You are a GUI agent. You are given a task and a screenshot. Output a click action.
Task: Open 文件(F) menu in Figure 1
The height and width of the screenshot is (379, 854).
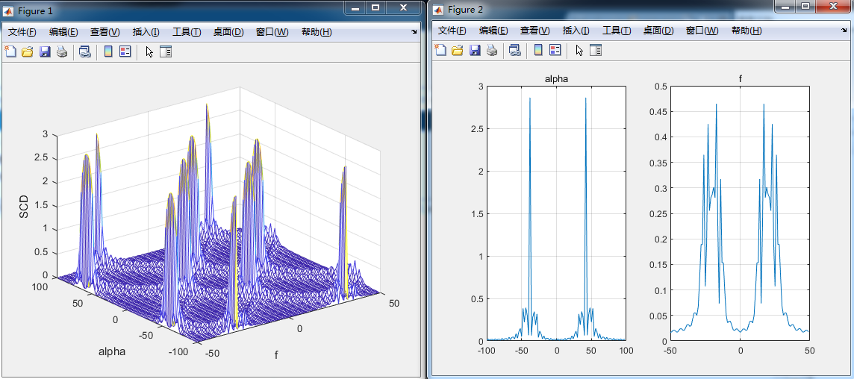point(22,32)
